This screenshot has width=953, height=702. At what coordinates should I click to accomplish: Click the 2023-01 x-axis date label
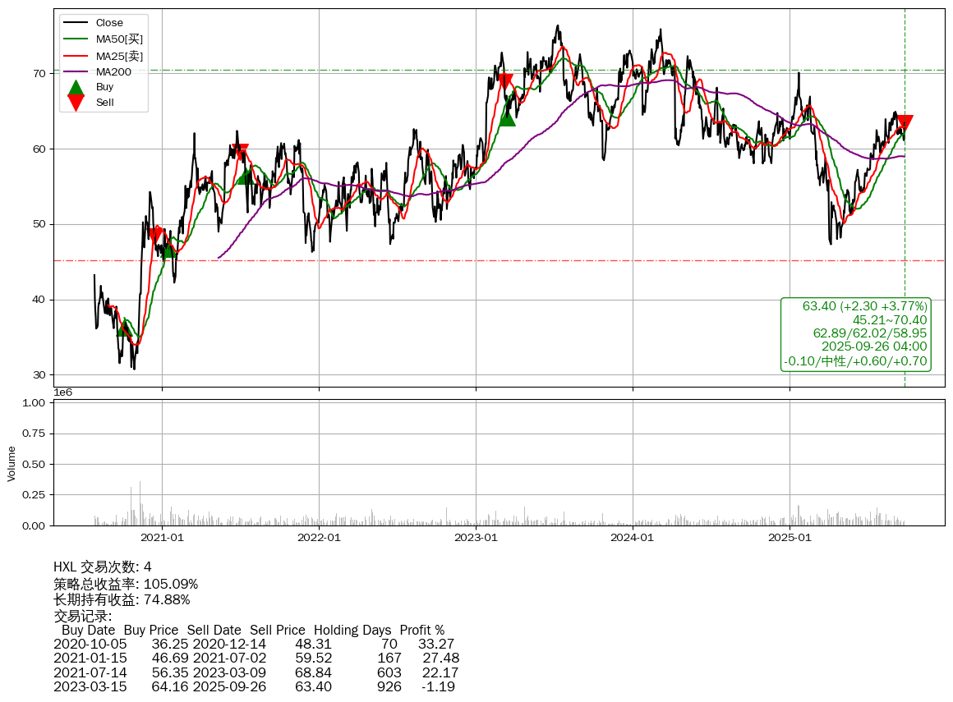tap(476, 538)
